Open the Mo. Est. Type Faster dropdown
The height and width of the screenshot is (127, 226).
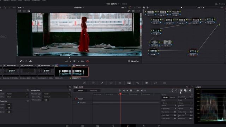(56, 94)
